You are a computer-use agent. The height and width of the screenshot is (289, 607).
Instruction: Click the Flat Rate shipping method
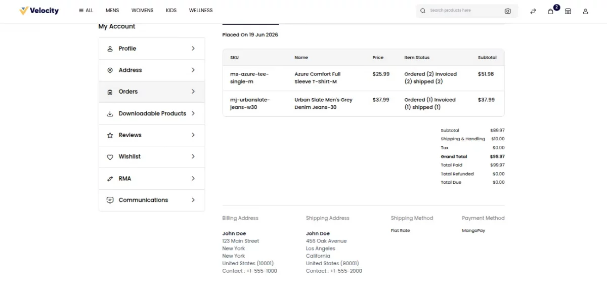pos(400,231)
